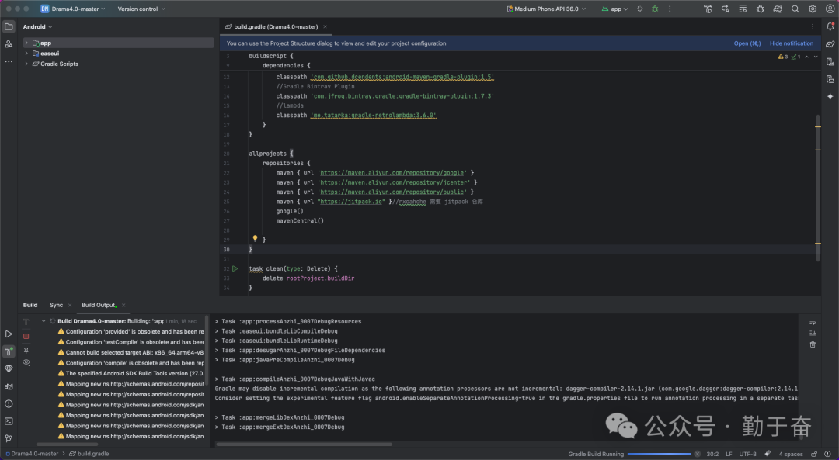Open Drama4.0-master project dropdown
The height and width of the screenshot is (460, 839).
pyautogui.click(x=73, y=9)
